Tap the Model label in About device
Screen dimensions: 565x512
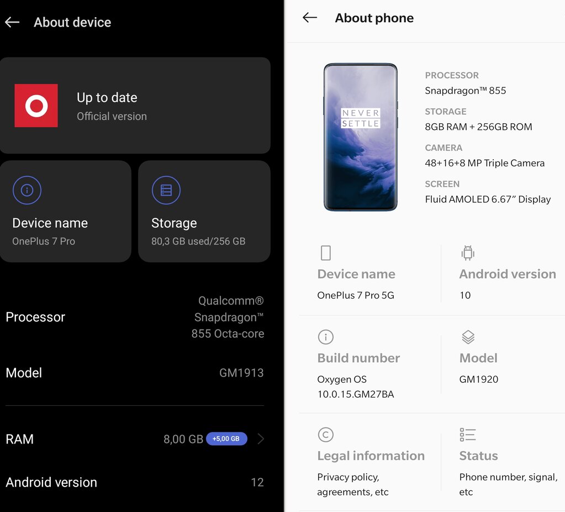pyautogui.click(x=24, y=373)
